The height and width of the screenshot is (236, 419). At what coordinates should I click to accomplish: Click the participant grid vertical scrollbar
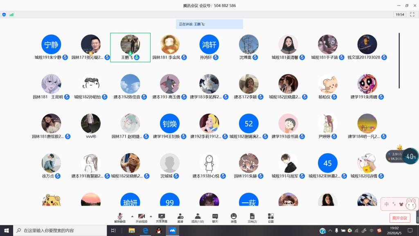399,61
